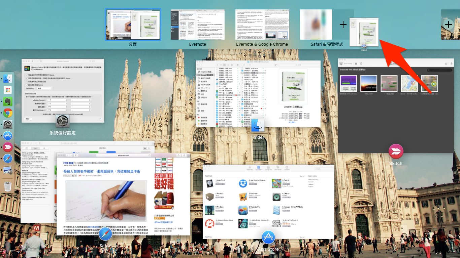Image resolution: width=460 pixels, height=258 pixels.
Task: Switch to App Store Purchased tab
Action: pos(277,168)
